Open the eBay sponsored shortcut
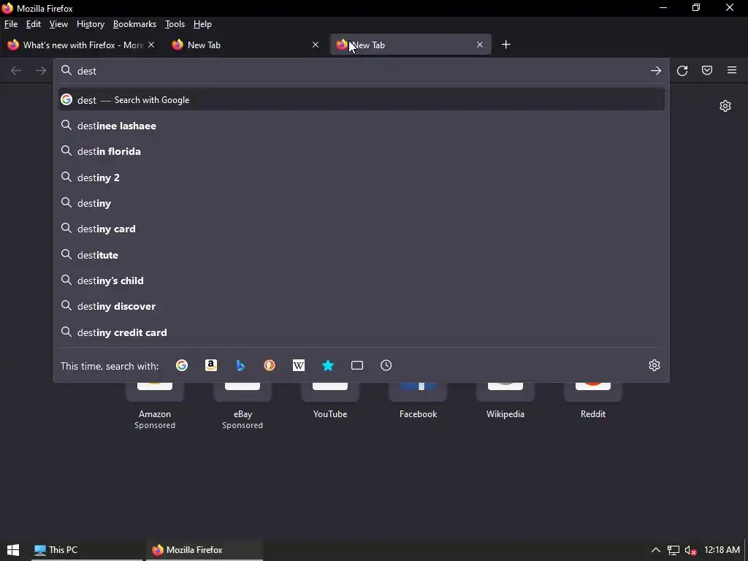The height and width of the screenshot is (561, 748). tap(243, 405)
